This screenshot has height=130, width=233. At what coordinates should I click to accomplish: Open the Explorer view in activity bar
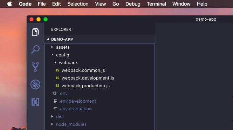(x=35, y=32)
